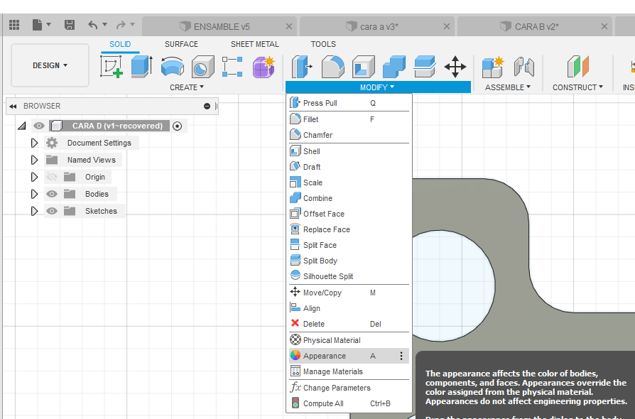Hide the Sketches folder
The height and width of the screenshot is (419, 635).
coord(52,211)
